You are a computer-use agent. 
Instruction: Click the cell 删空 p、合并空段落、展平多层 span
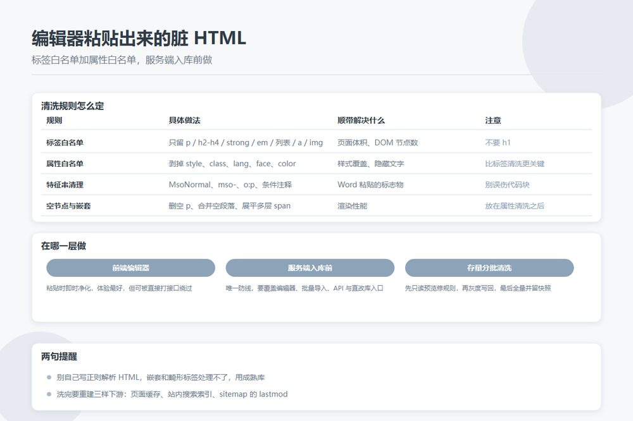coord(230,205)
